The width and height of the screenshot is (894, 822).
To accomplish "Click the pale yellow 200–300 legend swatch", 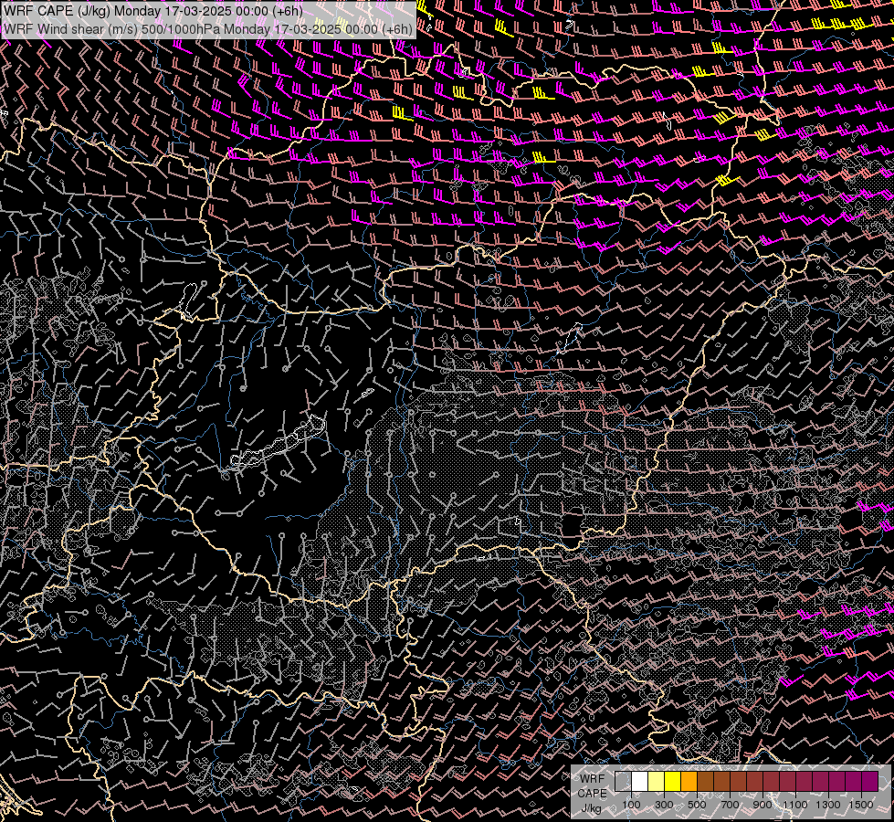I will coord(657,781).
